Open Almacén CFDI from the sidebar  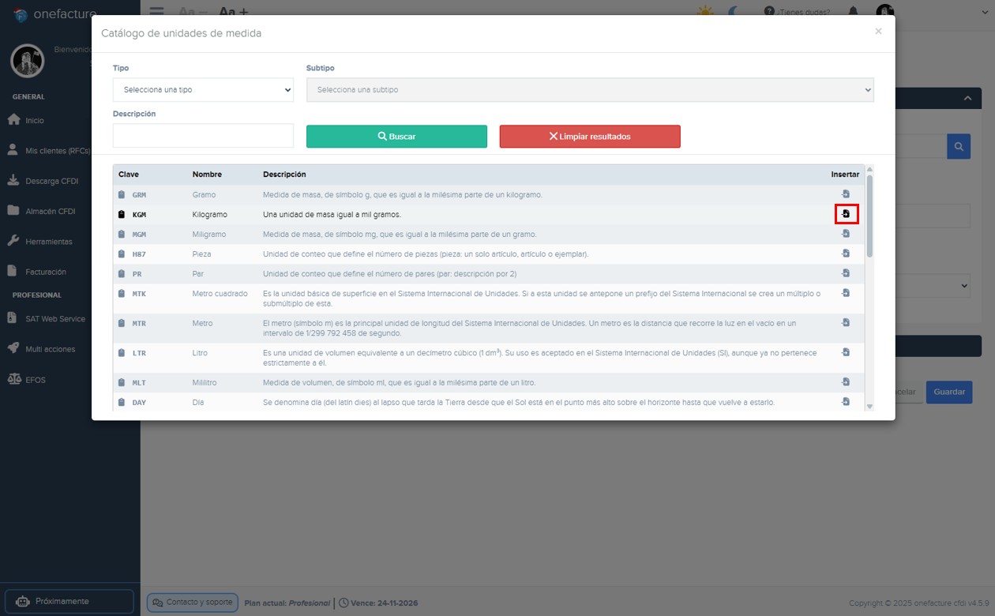47,211
